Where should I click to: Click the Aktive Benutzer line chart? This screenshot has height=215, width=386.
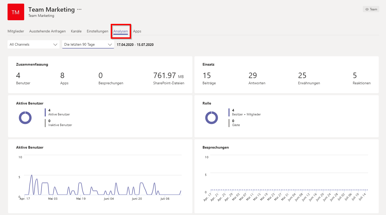[x=103, y=175]
